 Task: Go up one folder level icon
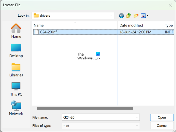128,16
